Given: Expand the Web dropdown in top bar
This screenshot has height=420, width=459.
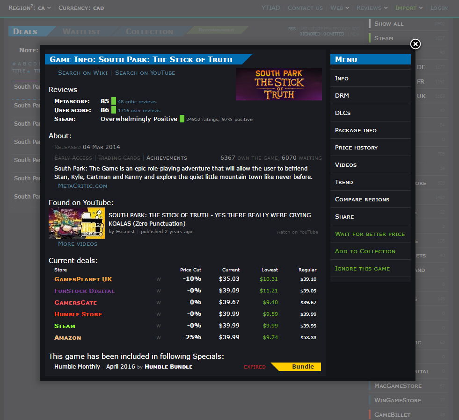Looking at the screenshot, I should click(x=340, y=8).
